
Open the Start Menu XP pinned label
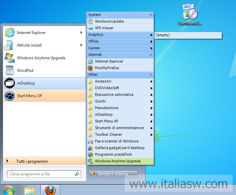tap(29, 96)
